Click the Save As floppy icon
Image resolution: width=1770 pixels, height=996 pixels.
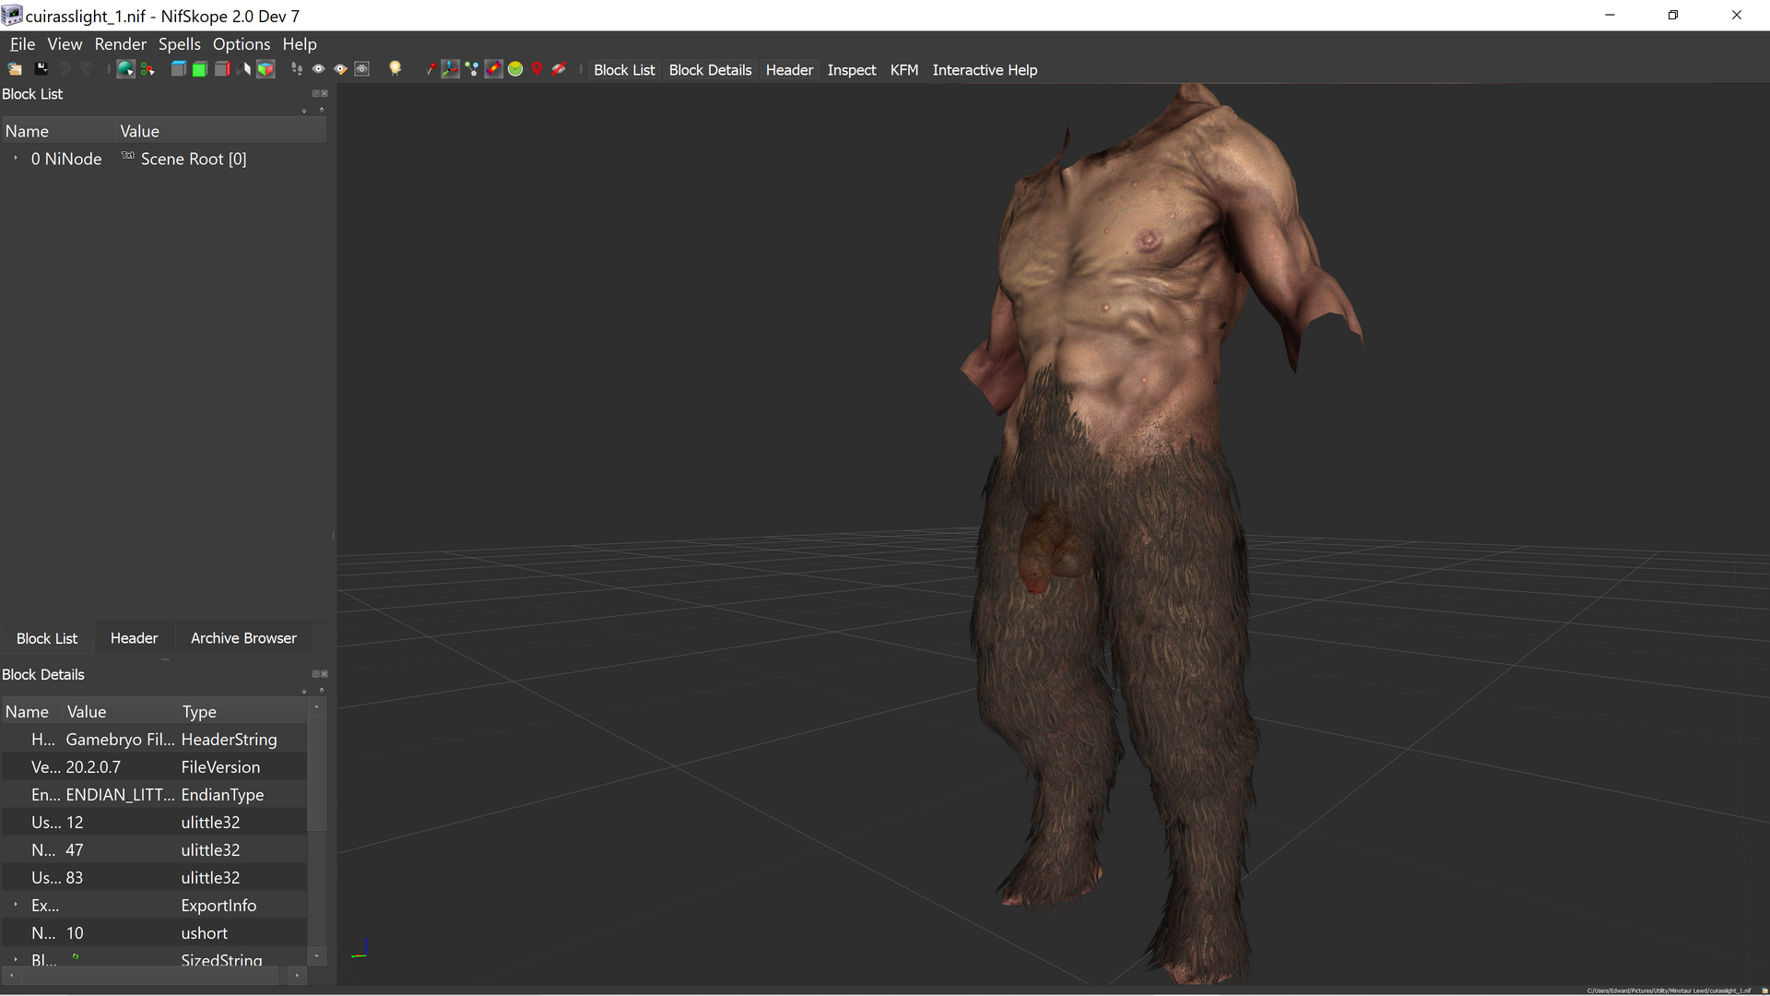click(41, 69)
